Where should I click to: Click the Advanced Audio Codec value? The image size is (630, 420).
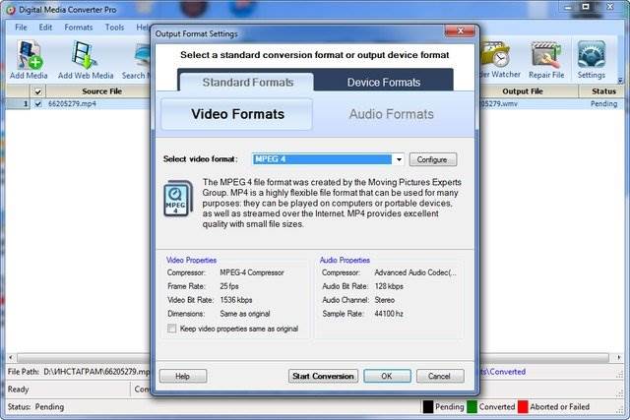click(x=415, y=272)
